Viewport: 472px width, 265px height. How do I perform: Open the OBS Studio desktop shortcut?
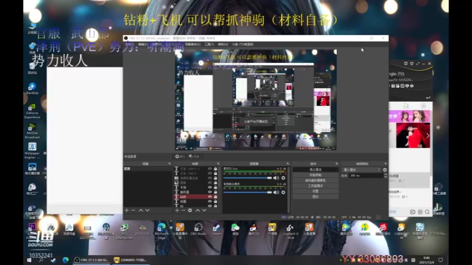198,230
